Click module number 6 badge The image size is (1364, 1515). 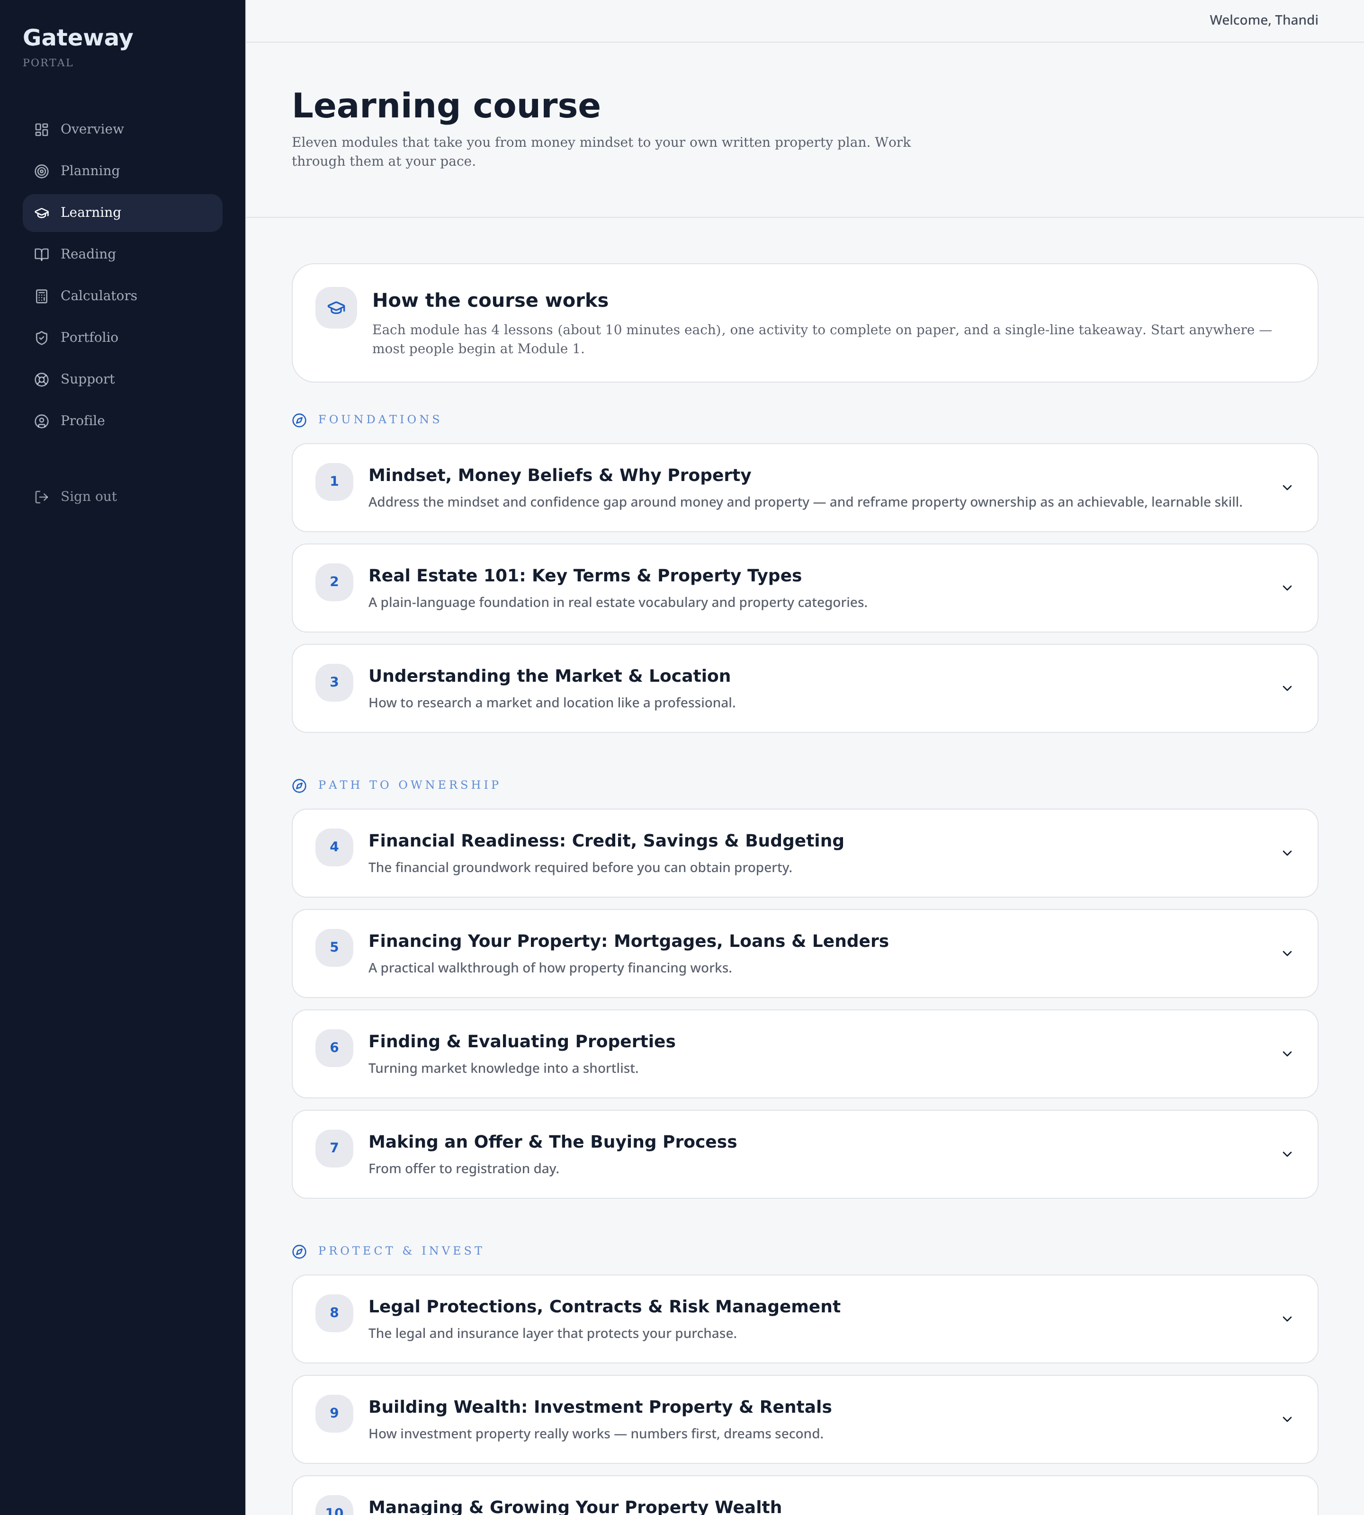coord(334,1048)
